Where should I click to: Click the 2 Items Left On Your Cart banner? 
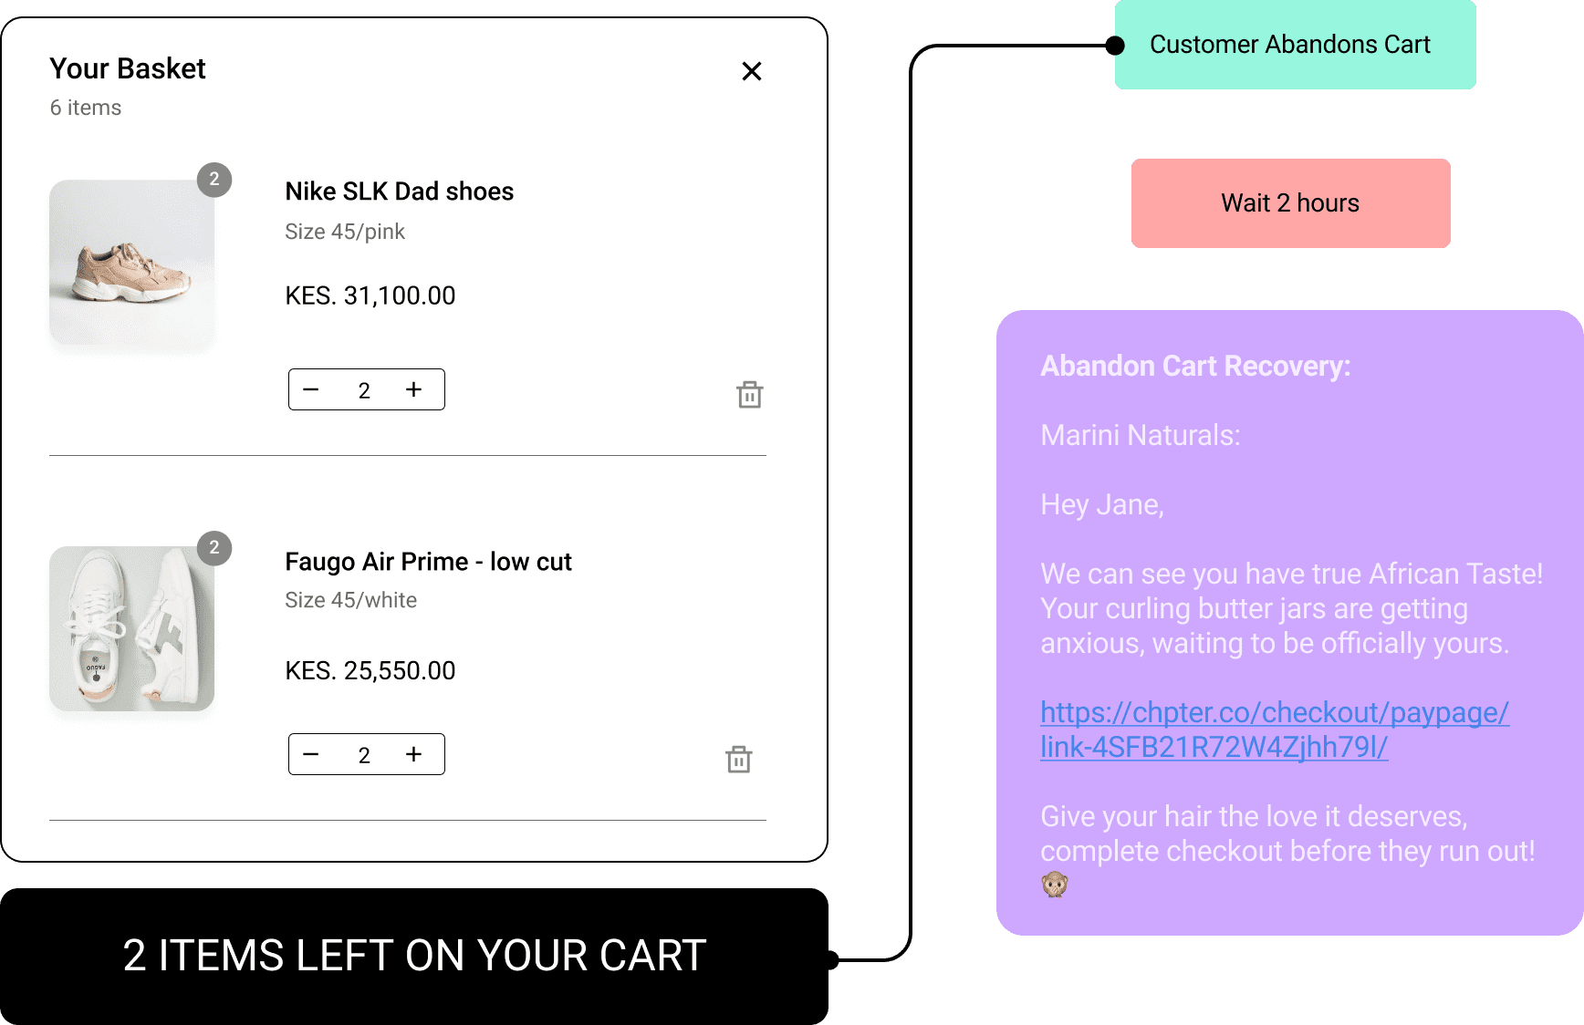pyautogui.click(x=414, y=956)
